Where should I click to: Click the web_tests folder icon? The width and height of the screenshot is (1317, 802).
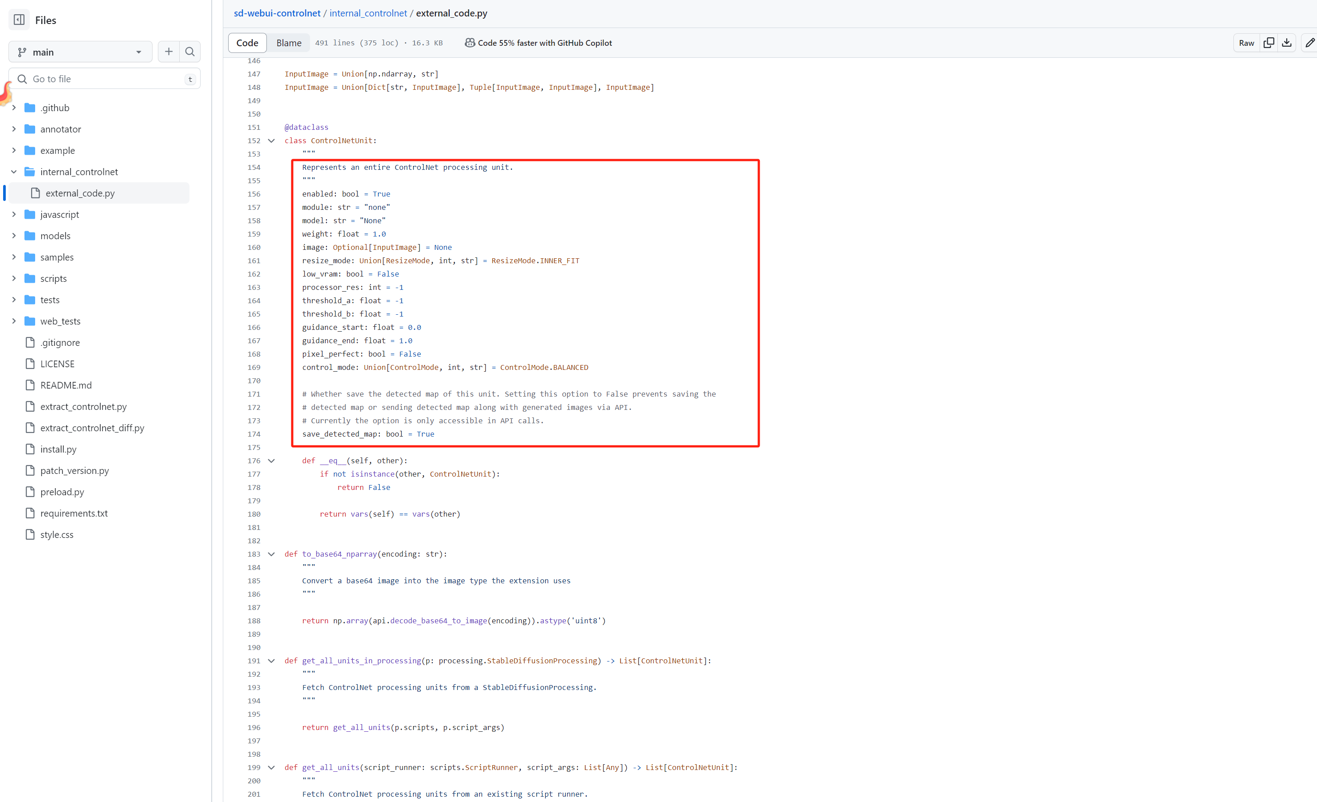tap(30, 322)
